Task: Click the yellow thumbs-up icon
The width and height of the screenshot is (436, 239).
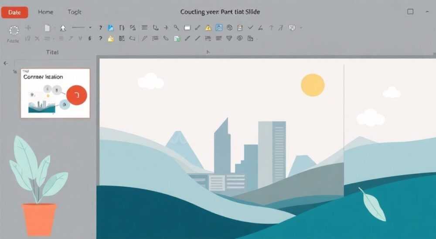Action: point(111,39)
